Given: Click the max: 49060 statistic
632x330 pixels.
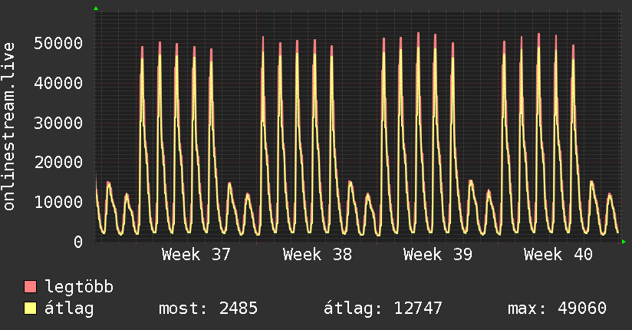Looking at the screenshot, I should point(557,309).
